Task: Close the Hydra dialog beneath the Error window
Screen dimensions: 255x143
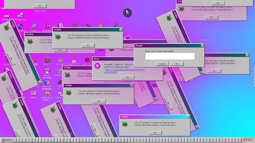Action: click(x=131, y=85)
